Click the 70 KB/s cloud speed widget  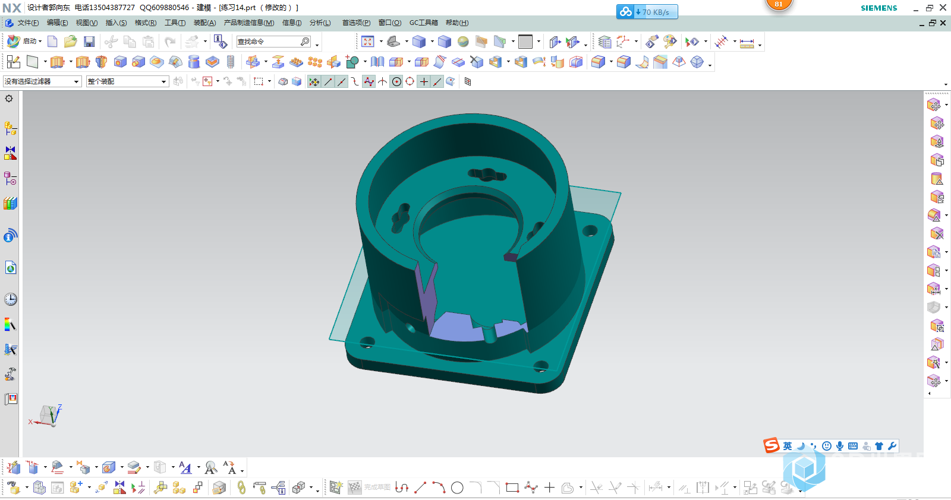647,12
